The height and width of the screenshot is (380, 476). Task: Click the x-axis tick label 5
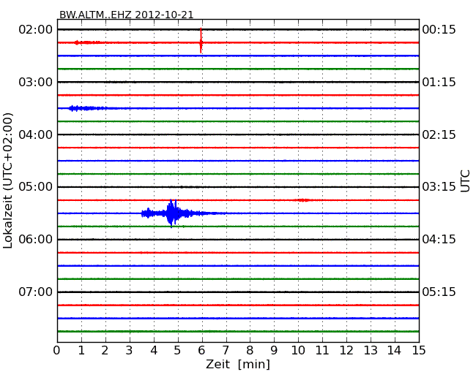click(177, 351)
